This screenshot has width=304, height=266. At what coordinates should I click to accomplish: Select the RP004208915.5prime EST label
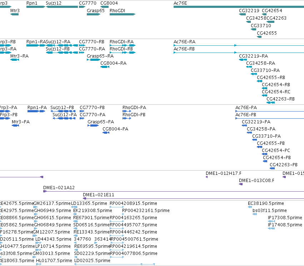133,203
